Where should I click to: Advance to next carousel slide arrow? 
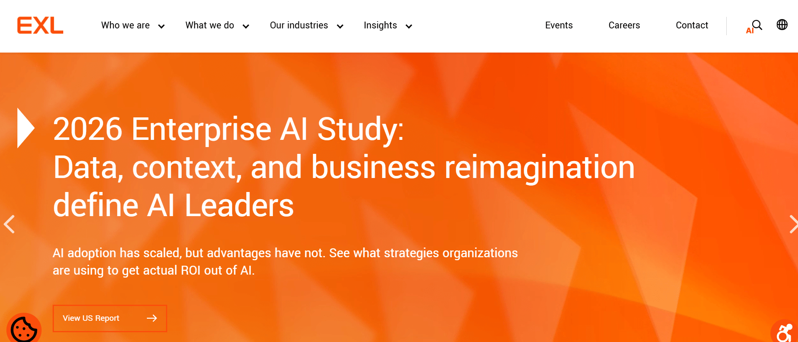(793, 224)
